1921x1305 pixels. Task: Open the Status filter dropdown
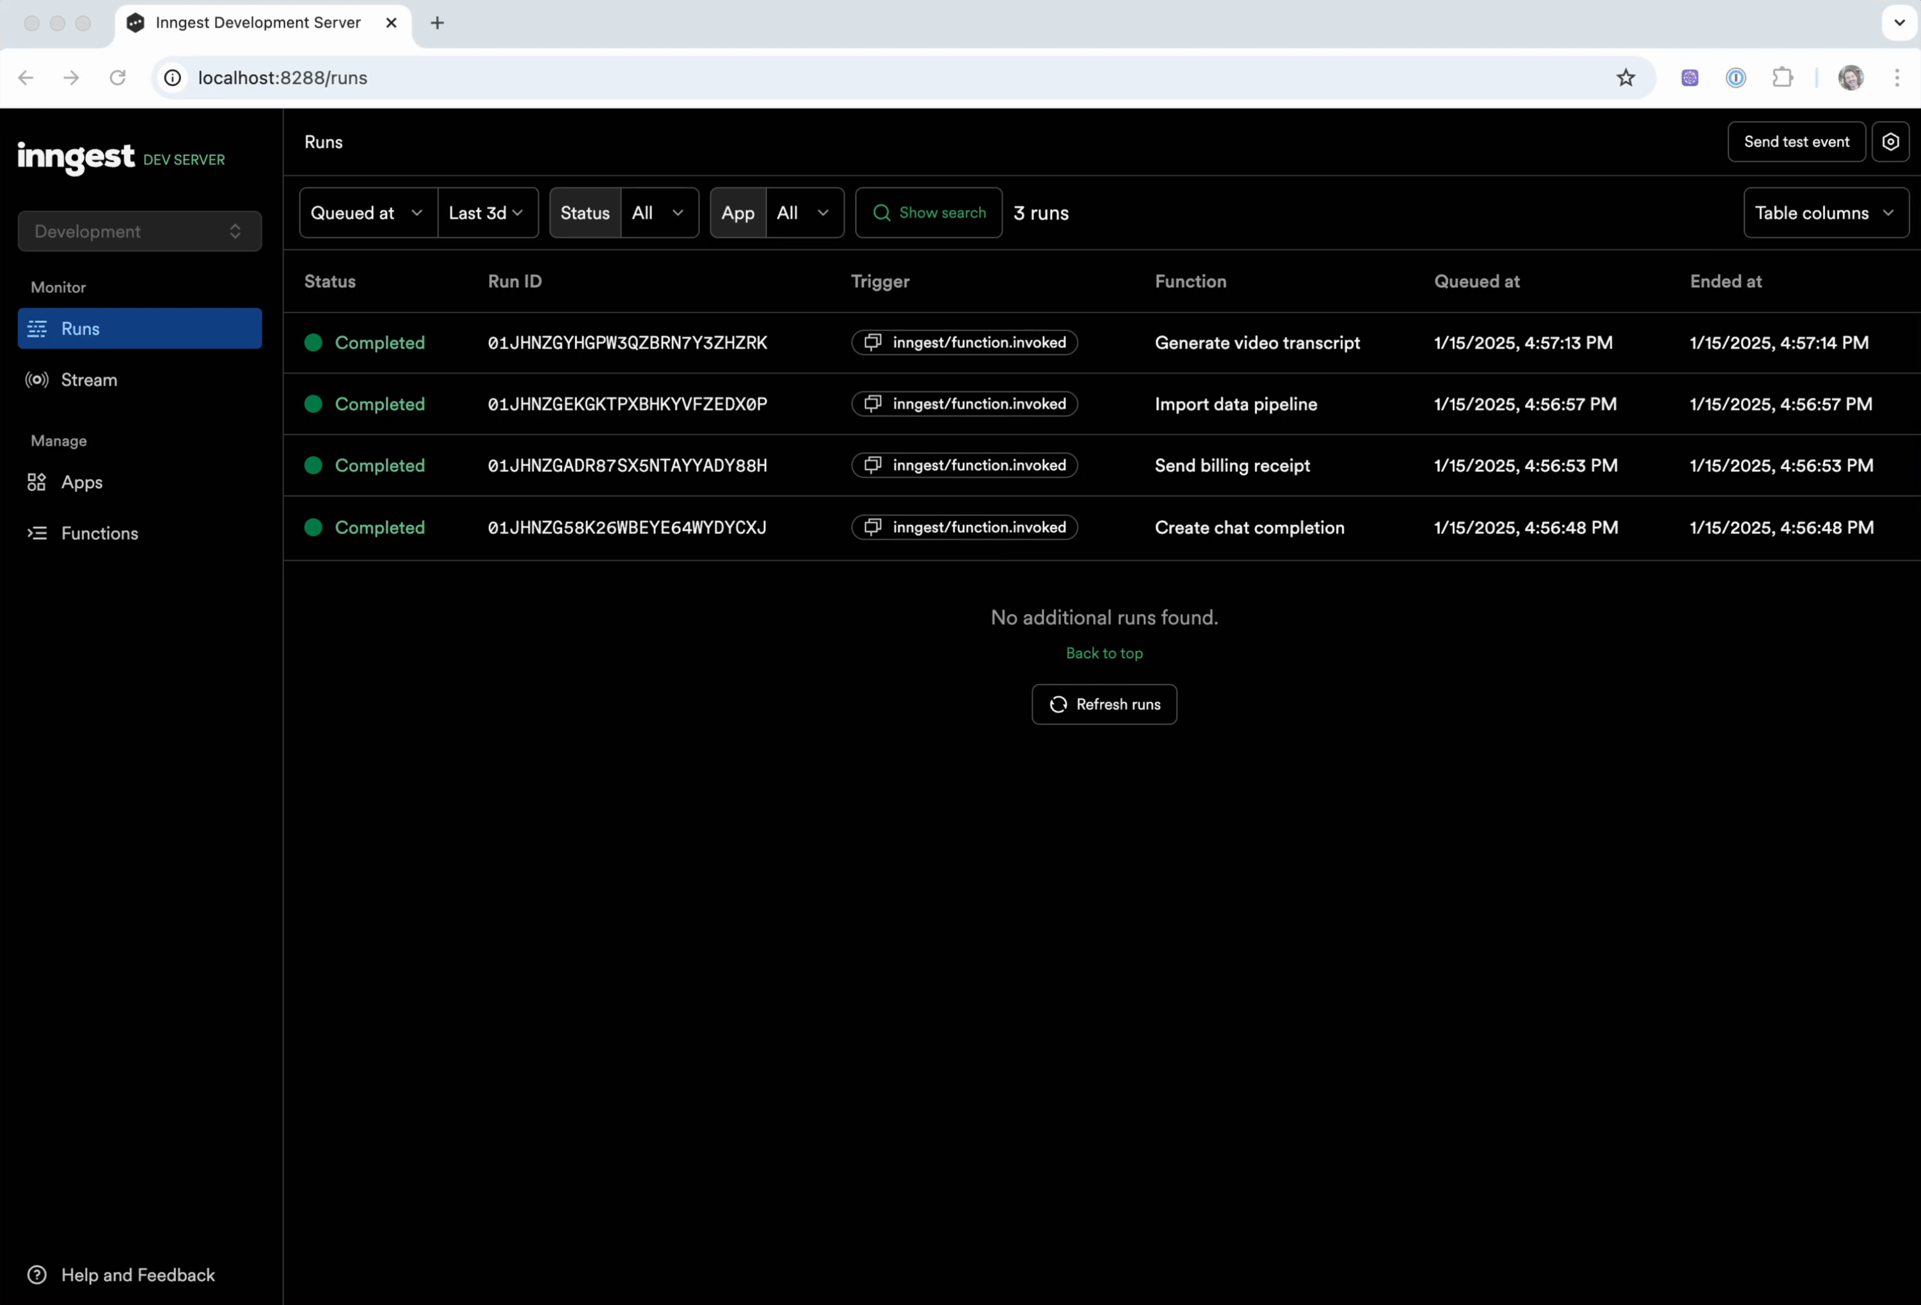(x=659, y=212)
